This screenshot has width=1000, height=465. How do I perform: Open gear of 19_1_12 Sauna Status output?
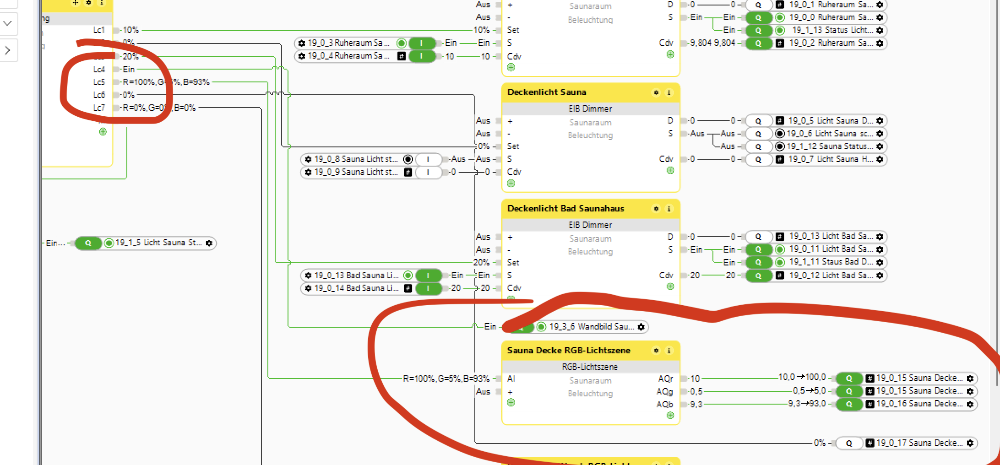click(x=880, y=146)
